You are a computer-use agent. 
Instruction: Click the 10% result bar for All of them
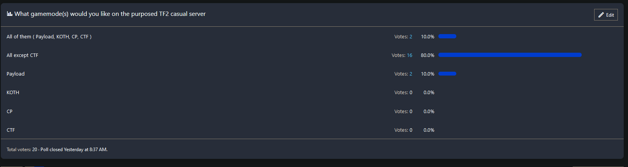[447, 36]
